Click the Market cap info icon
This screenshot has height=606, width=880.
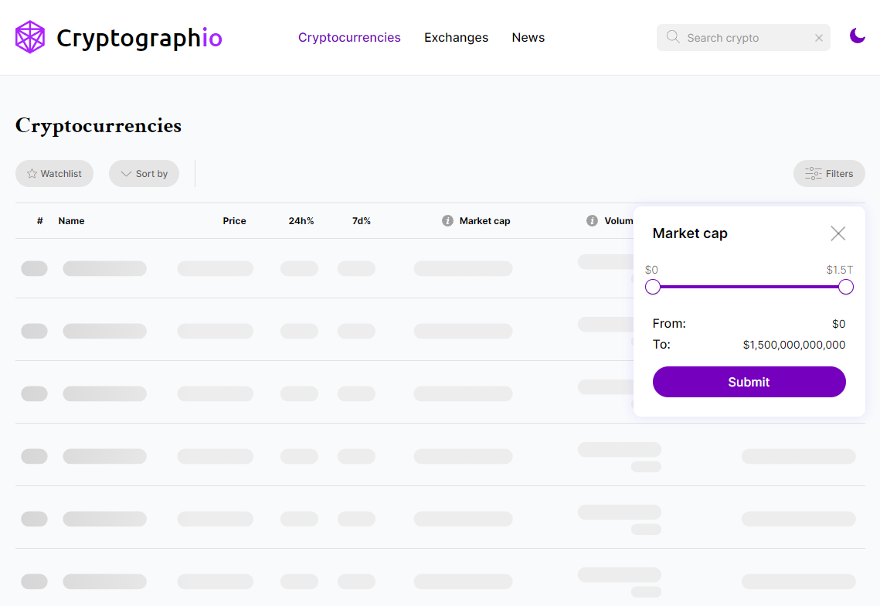(x=447, y=221)
